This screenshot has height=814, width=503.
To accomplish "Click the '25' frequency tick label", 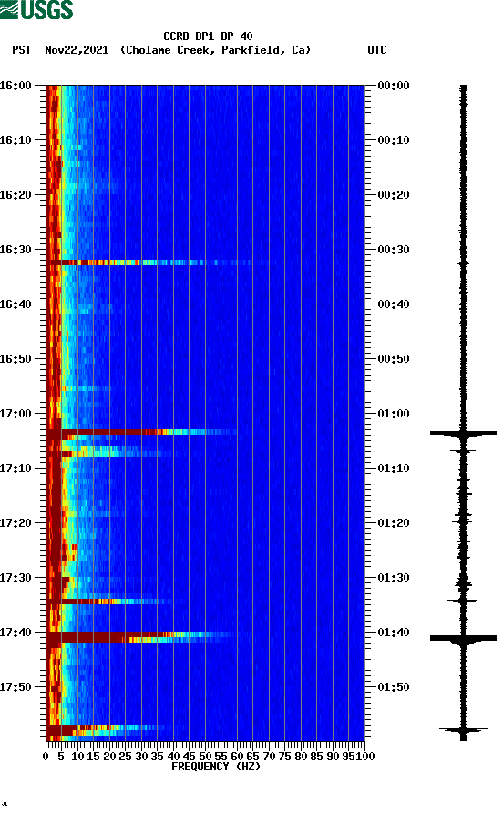I will coord(126,757).
